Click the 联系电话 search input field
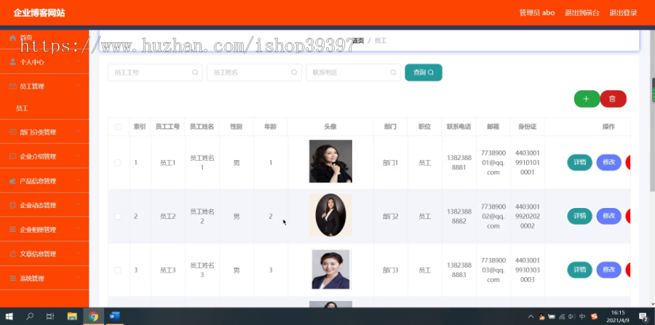The image size is (655, 325). coord(353,72)
